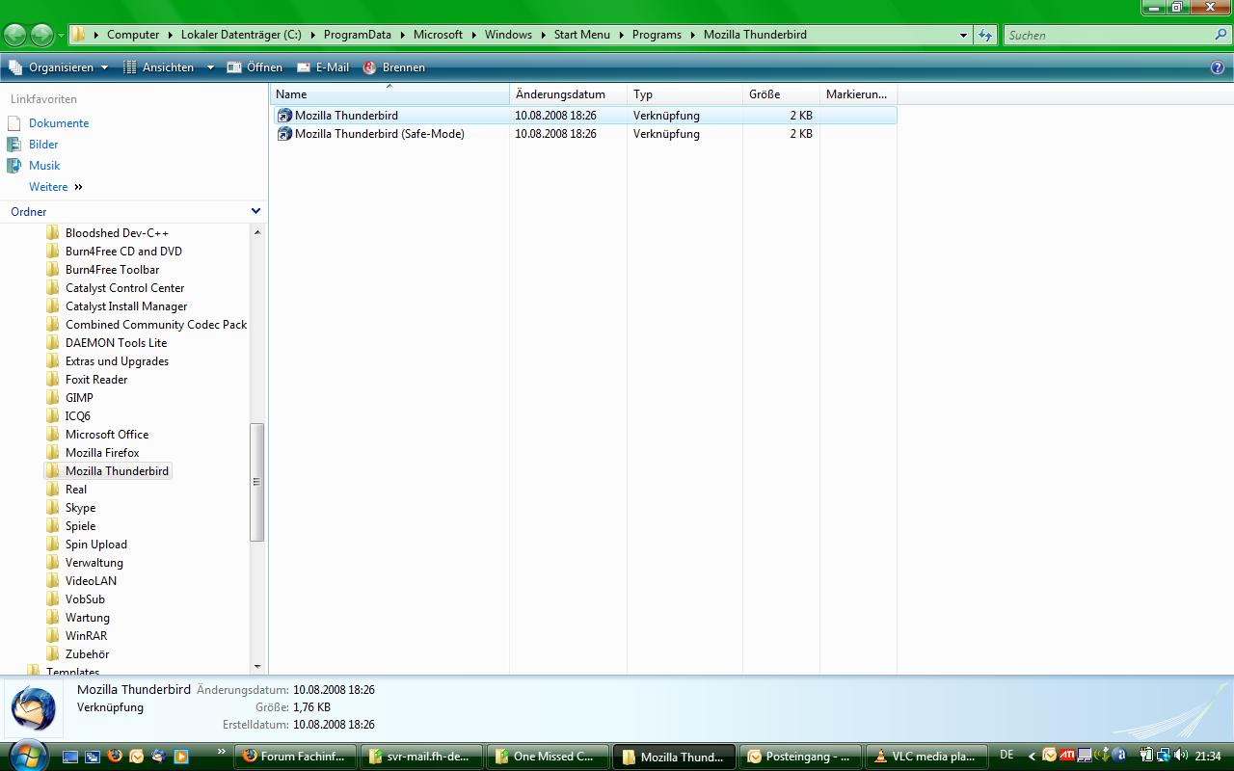
Task: Click folder tree scroll up arrow
Action: click(257, 232)
